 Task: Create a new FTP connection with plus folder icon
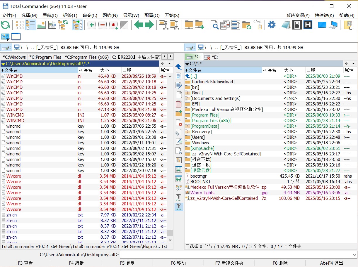pyautogui.click(x=200, y=25)
